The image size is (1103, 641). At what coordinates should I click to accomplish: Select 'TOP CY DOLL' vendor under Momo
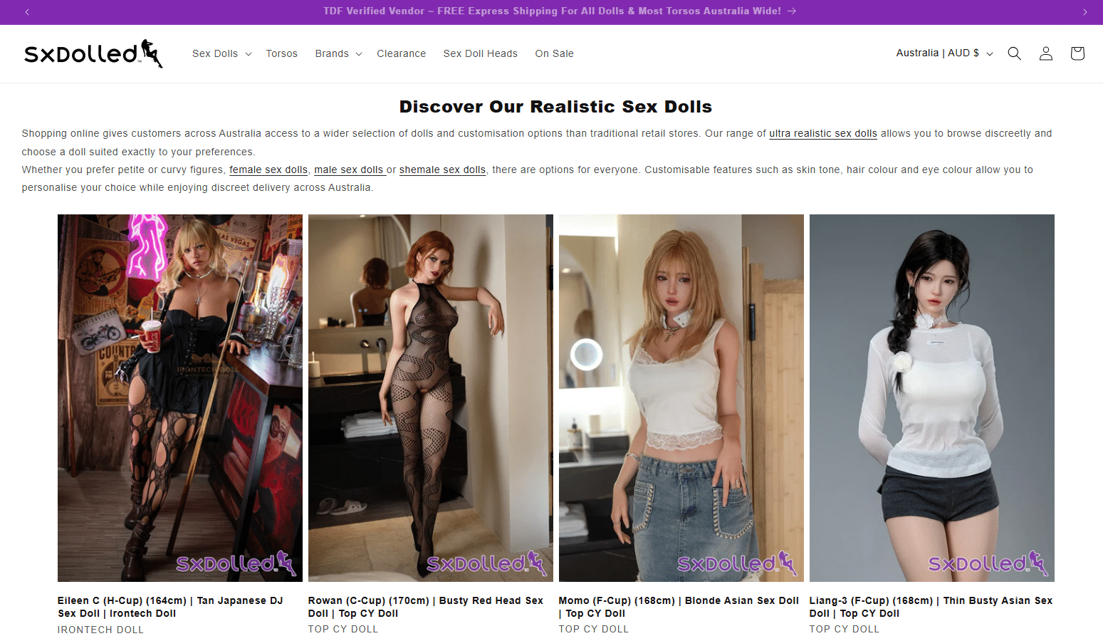pyautogui.click(x=594, y=629)
